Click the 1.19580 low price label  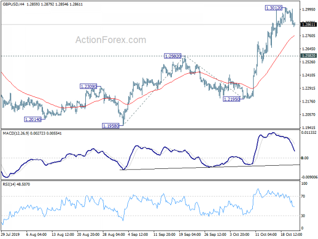click(111, 126)
